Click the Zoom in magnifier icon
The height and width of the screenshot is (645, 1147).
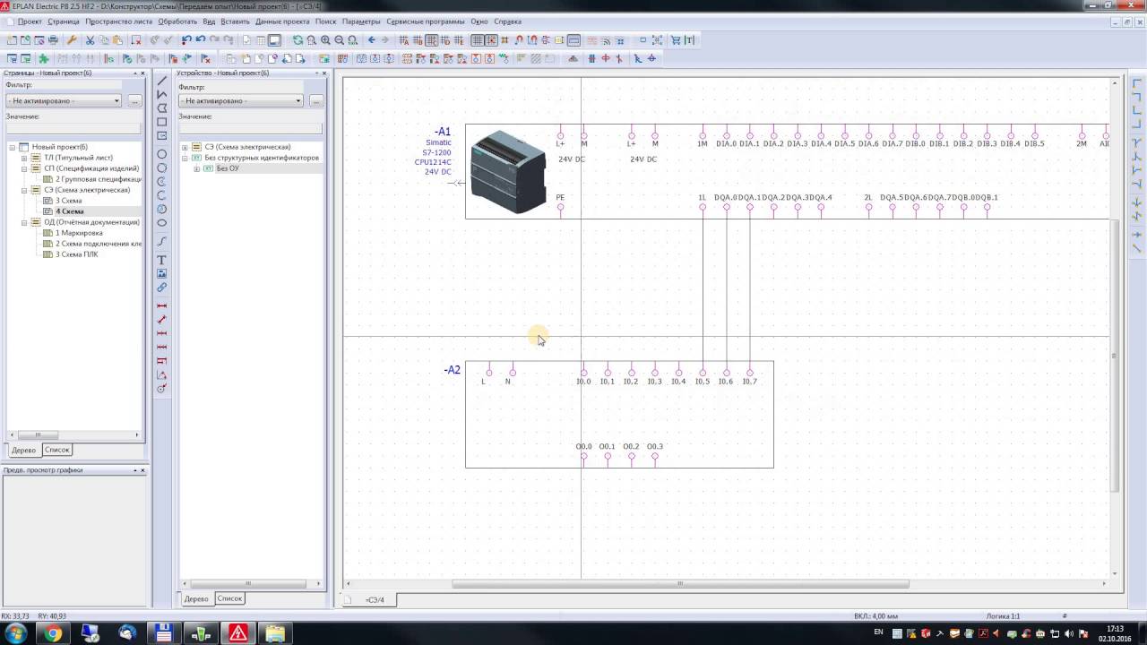tap(325, 40)
